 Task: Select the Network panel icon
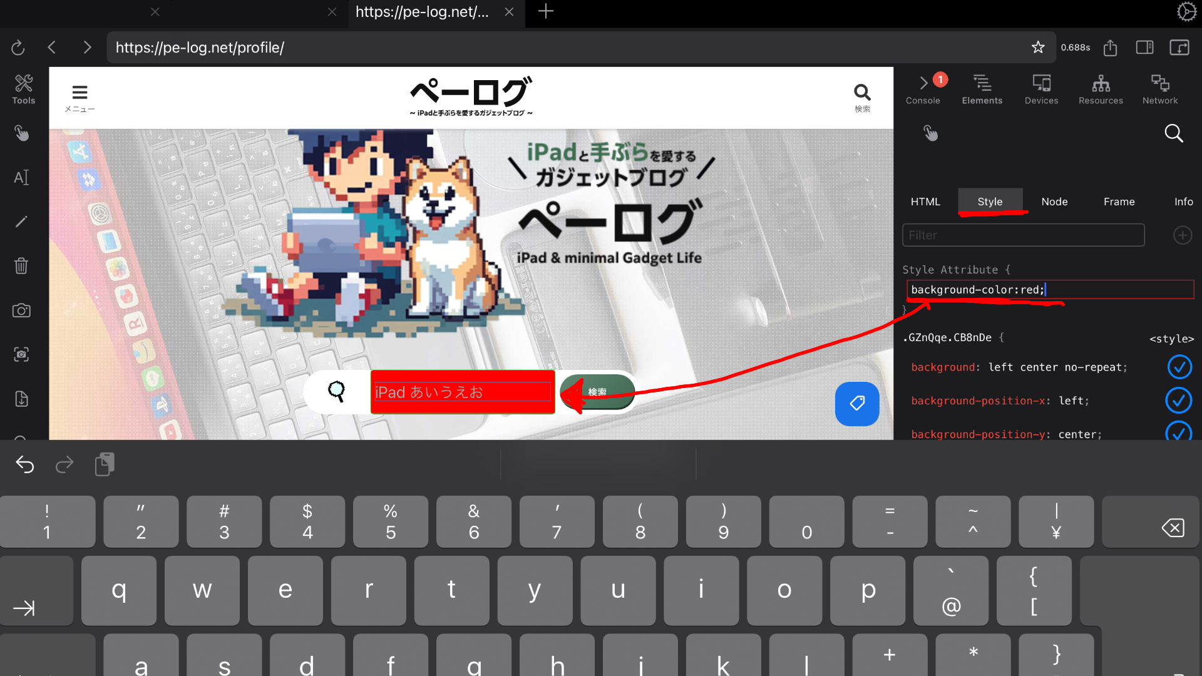(x=1159, y=88)
